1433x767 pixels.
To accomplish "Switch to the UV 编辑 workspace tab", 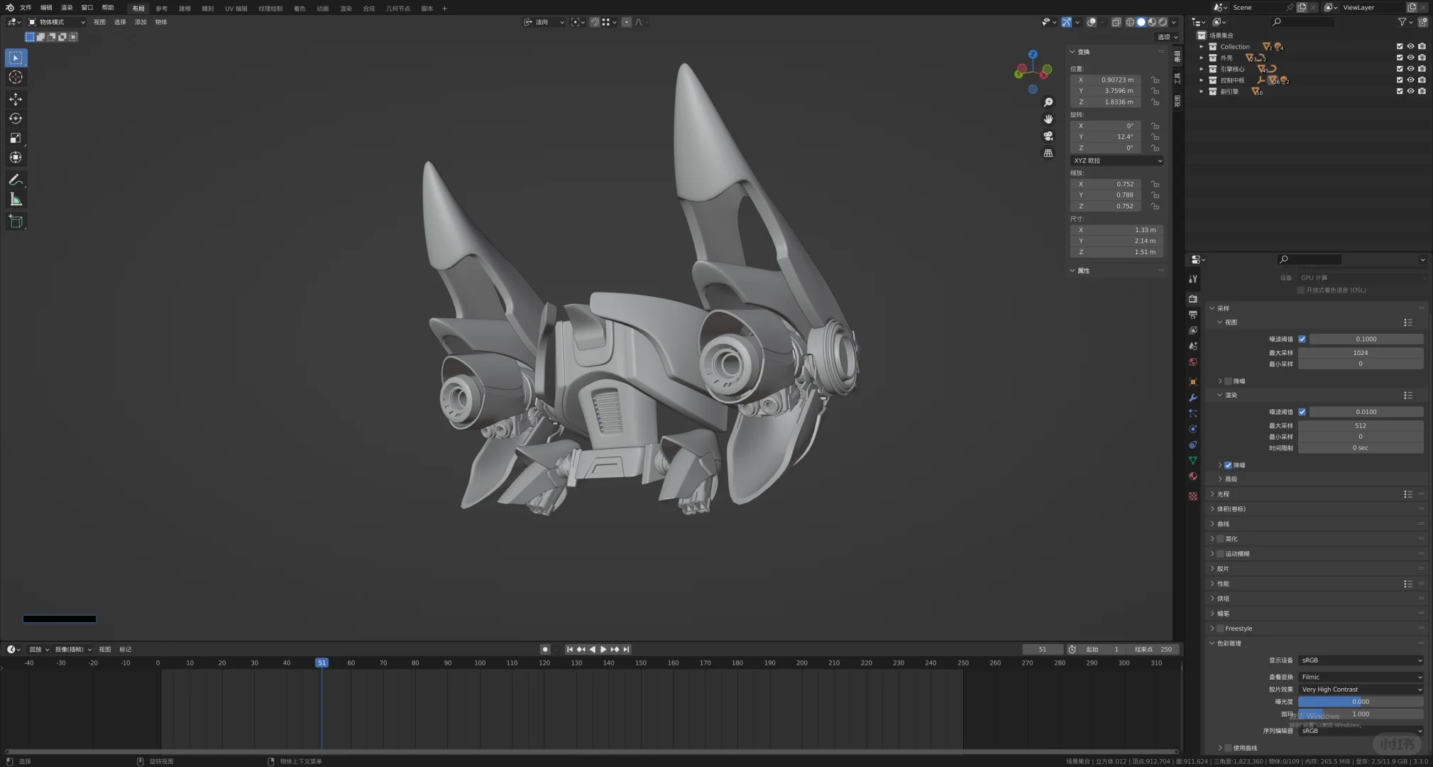I will click(x=236, y=9).
